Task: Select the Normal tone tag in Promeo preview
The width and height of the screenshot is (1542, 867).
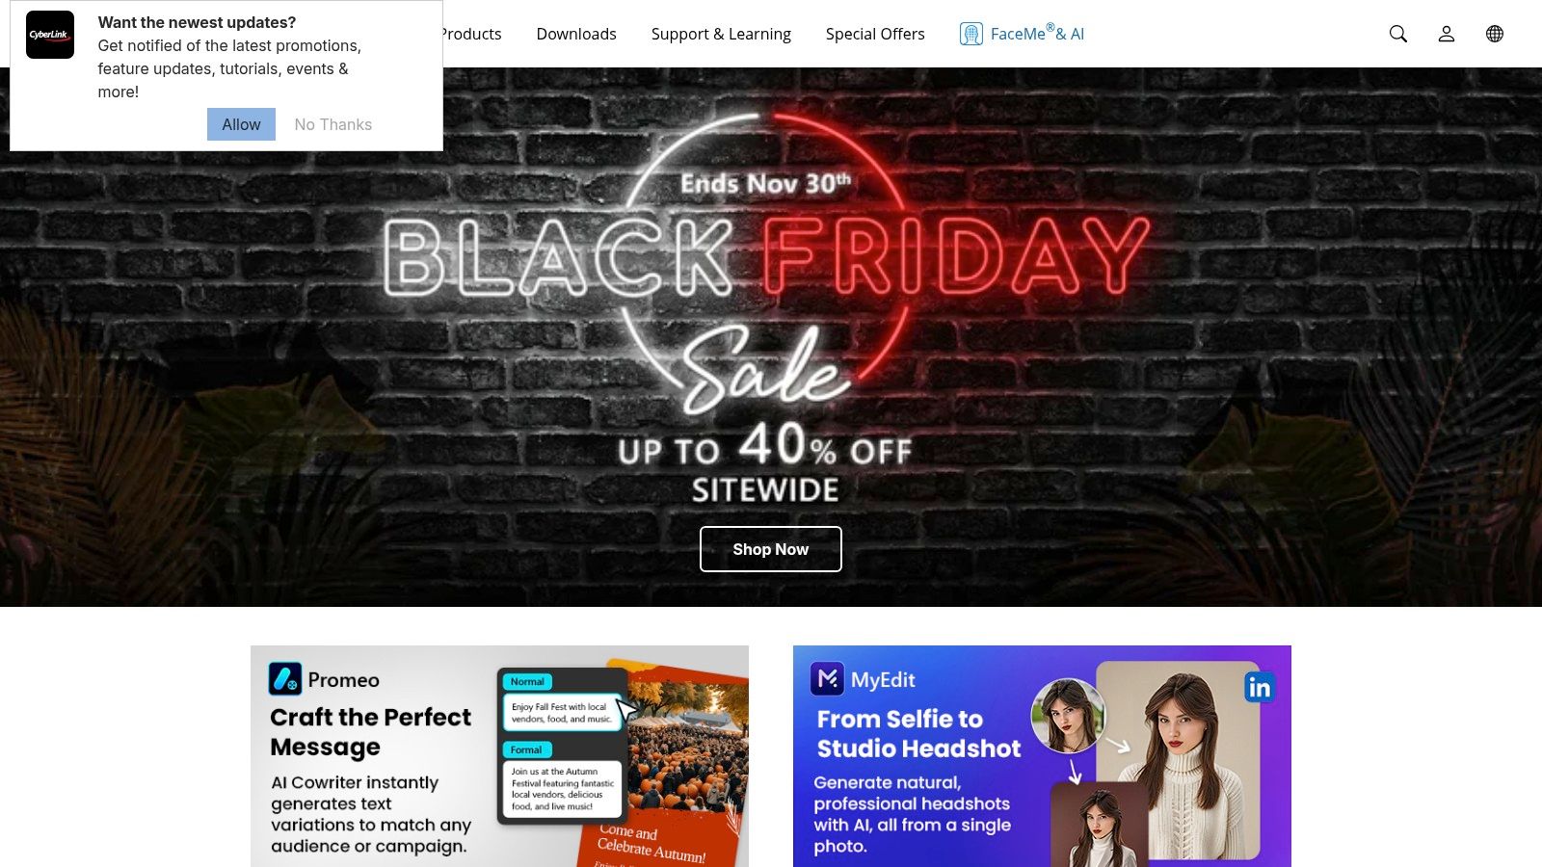Action: pyautogui.click(x=527, y=681)
